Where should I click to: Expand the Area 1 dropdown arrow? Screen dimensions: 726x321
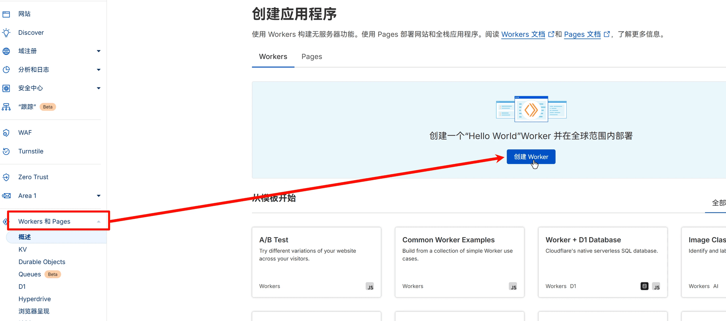[99, 196]
